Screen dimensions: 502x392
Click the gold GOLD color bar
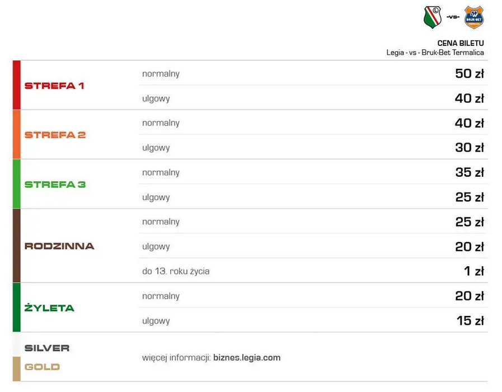17,369
